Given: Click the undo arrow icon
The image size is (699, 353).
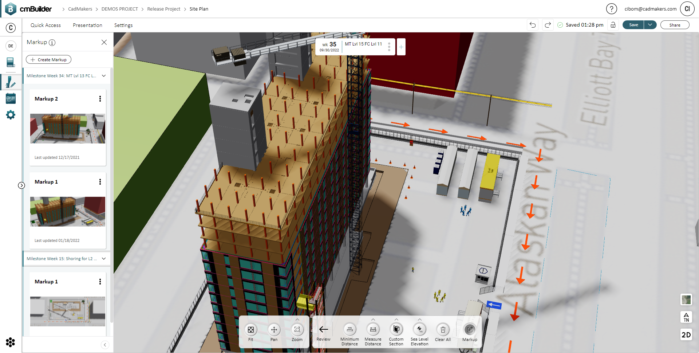Looking at the screenshot, I should 533,25.
